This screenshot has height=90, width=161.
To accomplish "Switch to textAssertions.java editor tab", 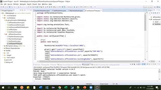I will (59, 10).
